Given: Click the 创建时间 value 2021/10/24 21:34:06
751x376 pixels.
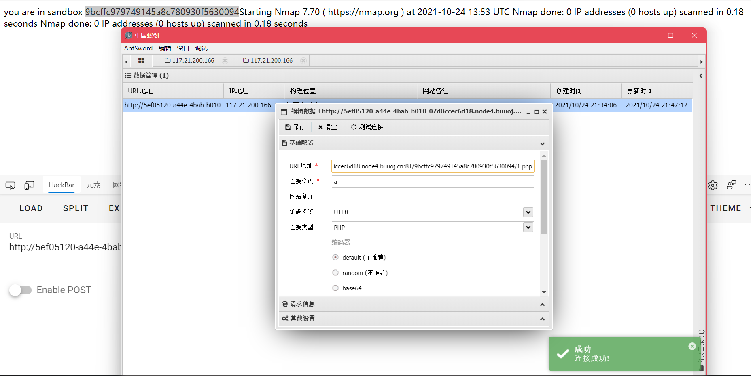Looking at the screenshot, I should coord(586,105).
